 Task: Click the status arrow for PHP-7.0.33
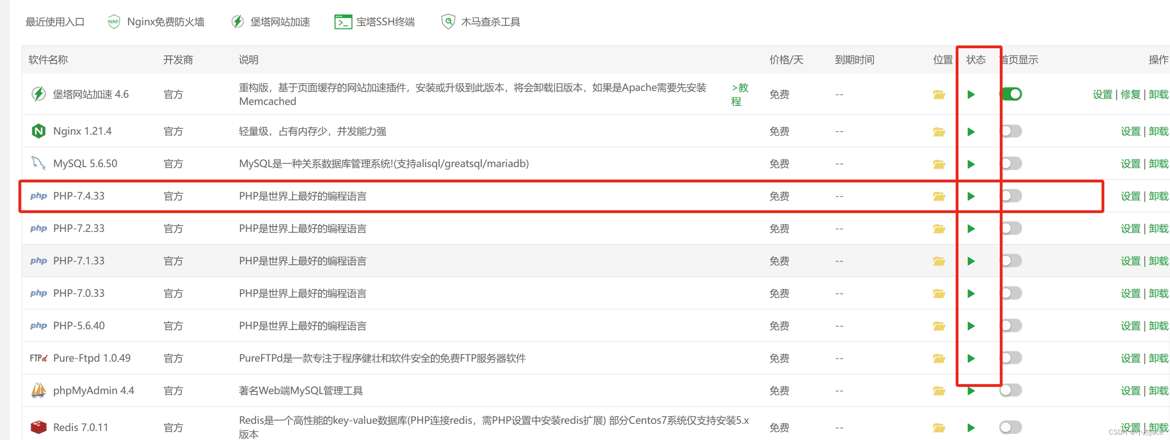(x=971, y=294)
